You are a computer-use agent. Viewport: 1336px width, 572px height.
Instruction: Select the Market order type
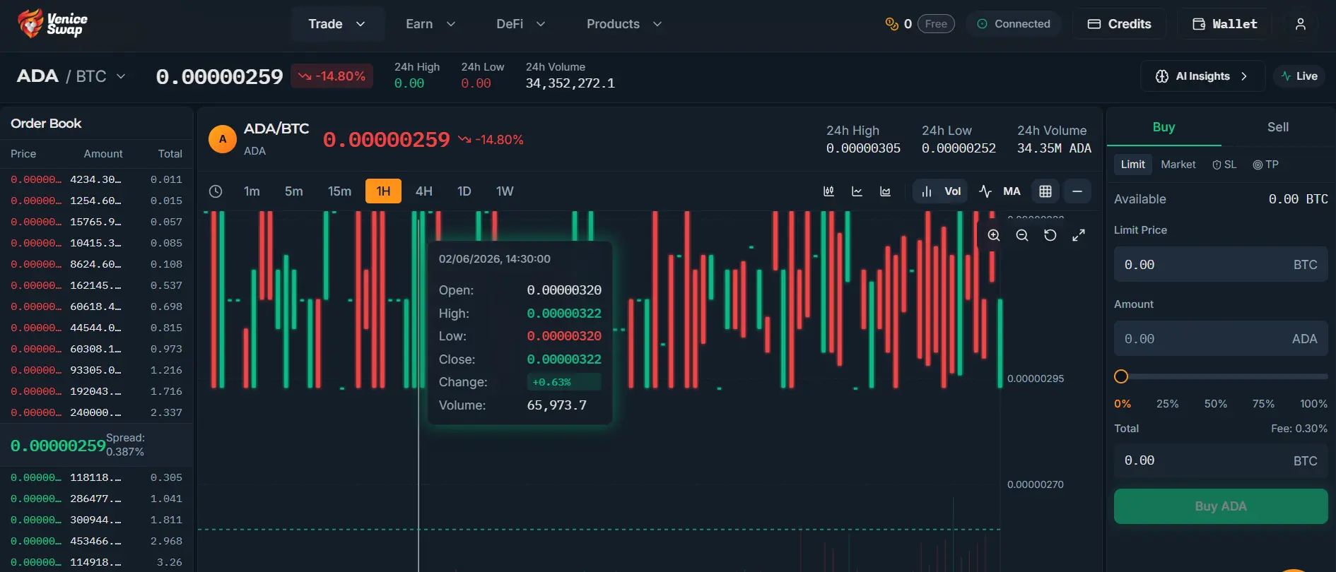pyautogui.click(x=1178, y=165)
